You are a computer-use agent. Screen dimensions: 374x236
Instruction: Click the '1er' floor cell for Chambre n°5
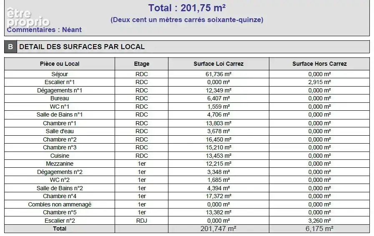pyautogui.click(x=142, y=212)
